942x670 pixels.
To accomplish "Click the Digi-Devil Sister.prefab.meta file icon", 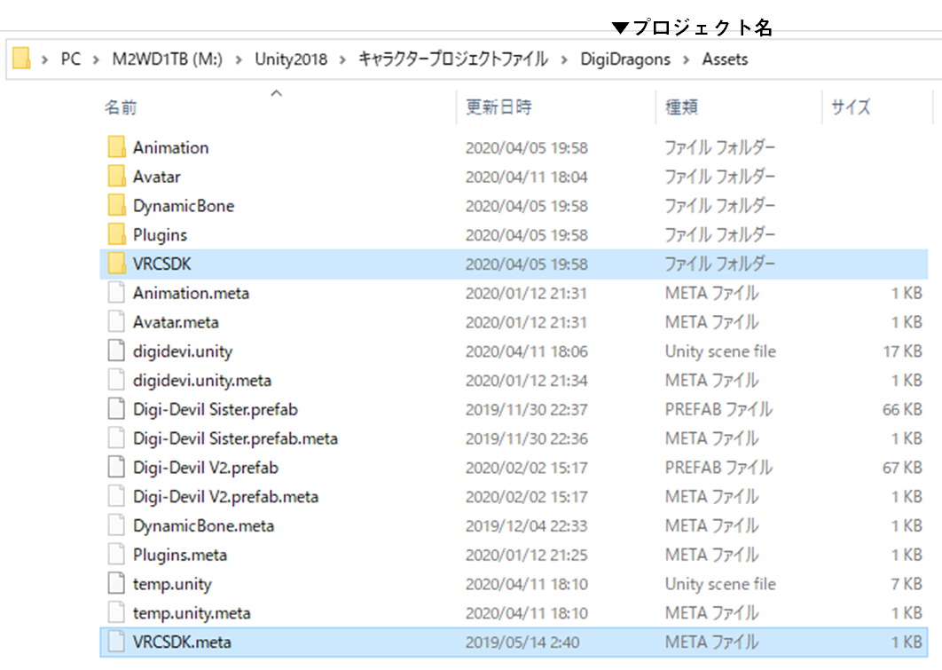I will [116, 438].
